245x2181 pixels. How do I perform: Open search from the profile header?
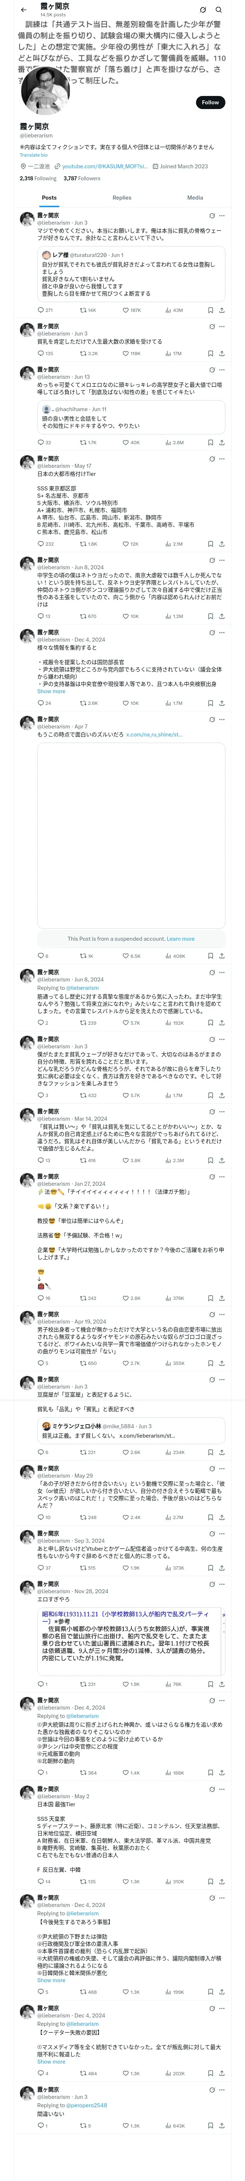pyautogui.click(x=219, y=9)
